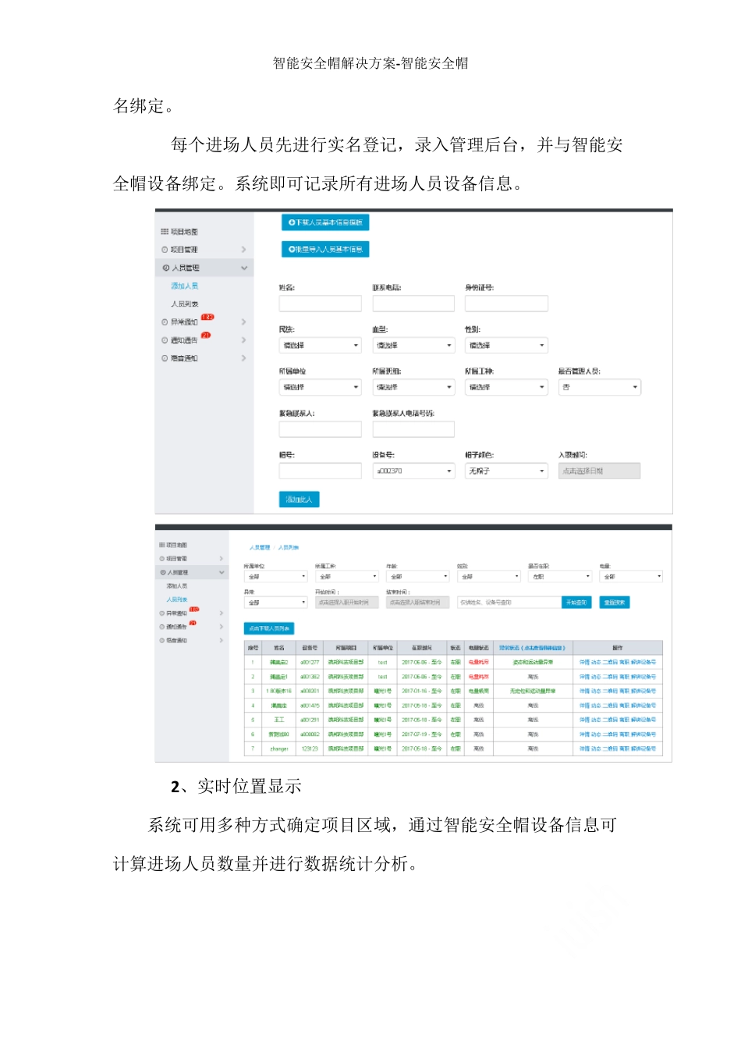The height and width of the screenshot is (1049, 741).
Task: Open the 设备号 dropdown showing a002370
Action: click(413, 471)
